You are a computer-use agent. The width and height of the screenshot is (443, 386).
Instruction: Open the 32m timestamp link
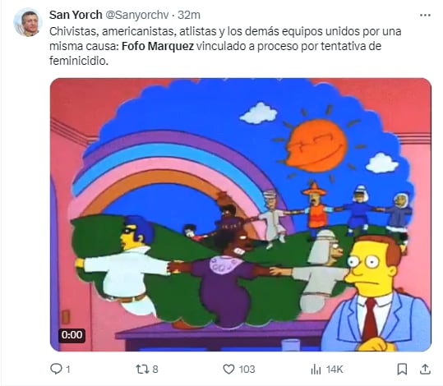(x=189, y=15)
